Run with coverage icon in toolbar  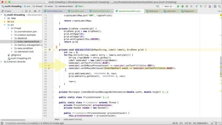pos(187,6)
